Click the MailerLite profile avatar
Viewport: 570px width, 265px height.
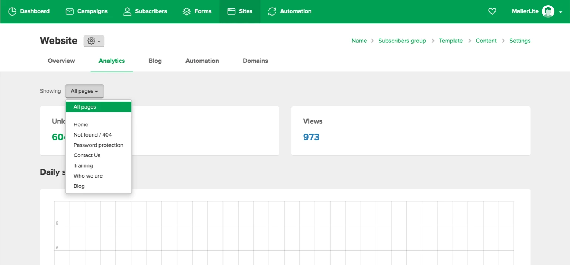click(x=548, y=11)
